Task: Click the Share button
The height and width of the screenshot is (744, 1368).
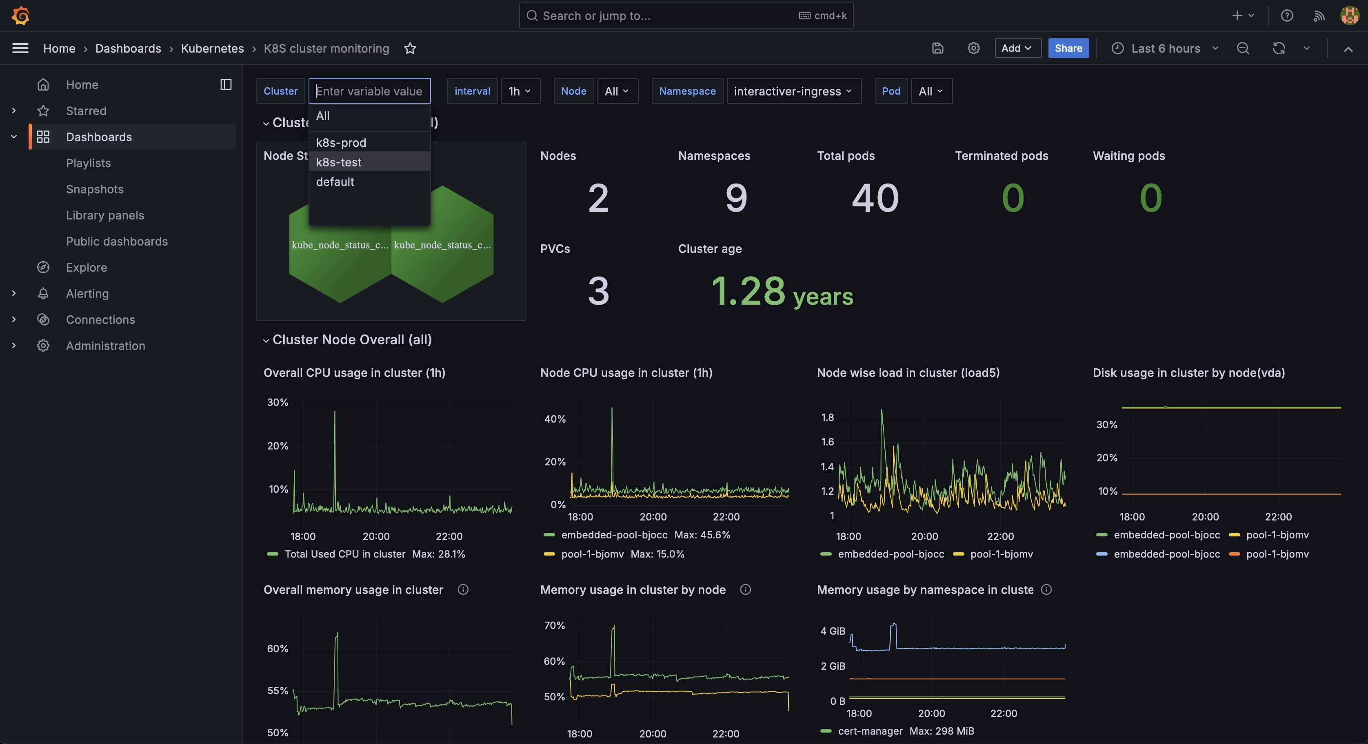Action: [x=1068, y=48]
